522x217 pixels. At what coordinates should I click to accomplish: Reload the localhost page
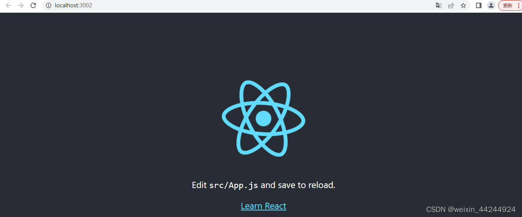(x=33, y=5)
